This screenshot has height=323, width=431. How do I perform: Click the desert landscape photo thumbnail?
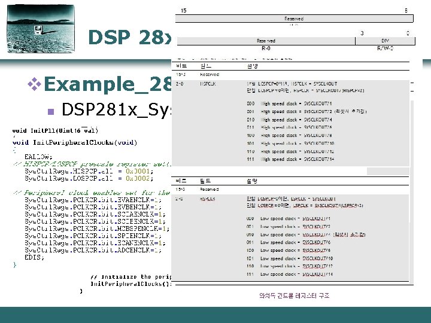tap(41, 29)
